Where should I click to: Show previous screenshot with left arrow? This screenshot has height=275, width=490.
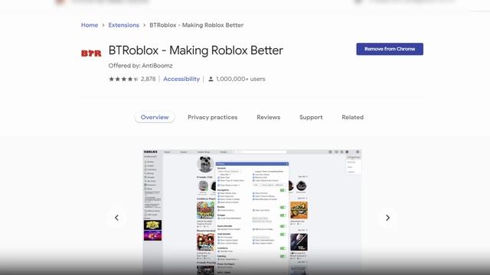click(116, 218)
